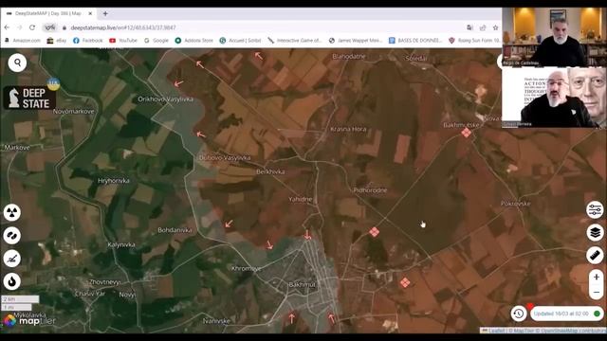This screenshot has width=607, height=341.
Task: Click the Ivanivske map label
Action: [x=216, y=321]
